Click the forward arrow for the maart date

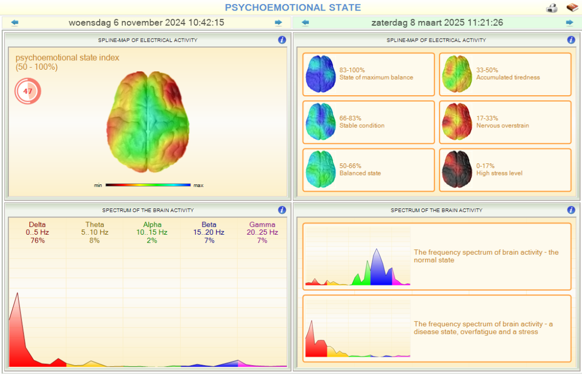point(570,23)
